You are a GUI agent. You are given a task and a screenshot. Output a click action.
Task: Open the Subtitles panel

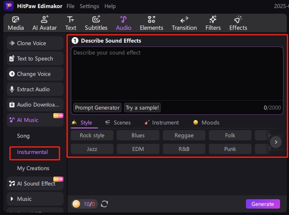click(x=96, y=23)
